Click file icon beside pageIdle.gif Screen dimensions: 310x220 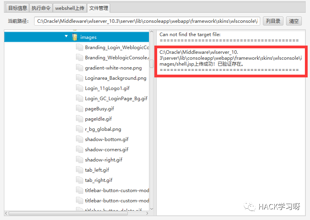coord(80,119)
